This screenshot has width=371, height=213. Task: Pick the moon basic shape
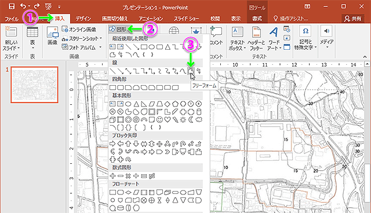pyautogui.click(x=191, y=120)
